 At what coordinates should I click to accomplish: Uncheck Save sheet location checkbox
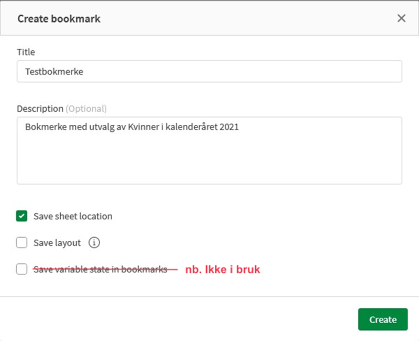pos(21,216)
